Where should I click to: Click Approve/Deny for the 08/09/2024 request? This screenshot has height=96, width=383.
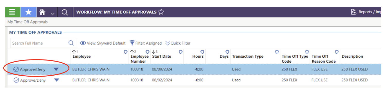[x=30, y=69]
